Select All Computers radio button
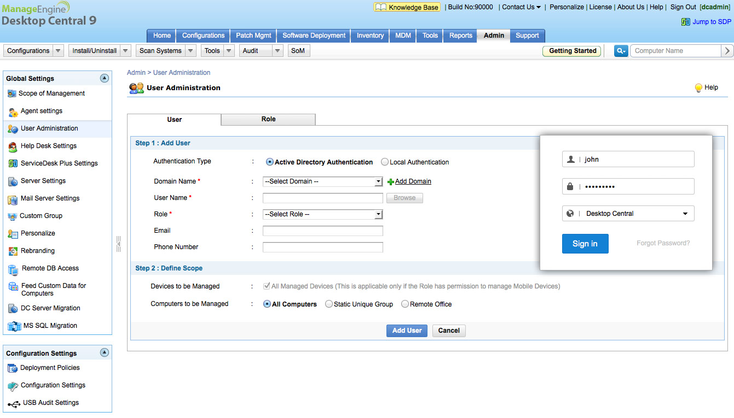Screen dimensions: 734x418 click(x=267, y=304)
